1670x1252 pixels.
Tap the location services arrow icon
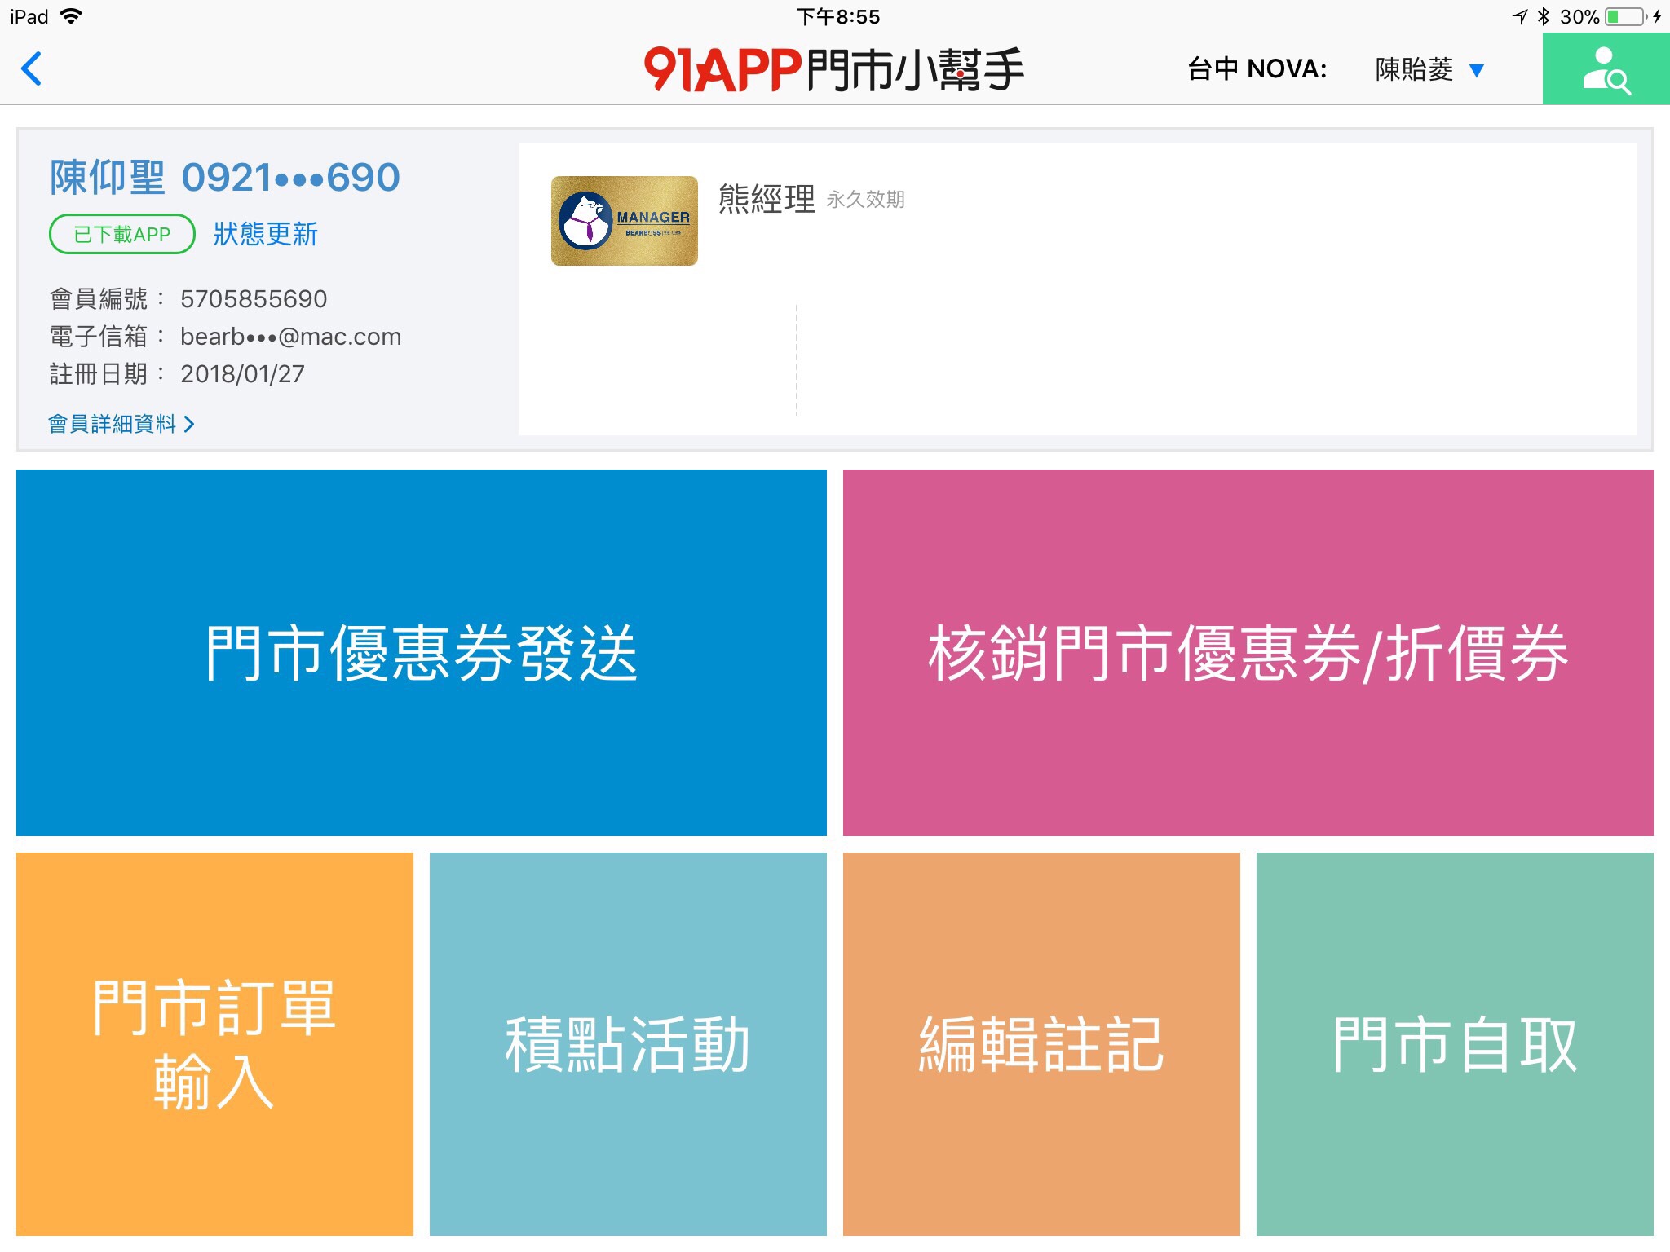(x=1519, y=16)
